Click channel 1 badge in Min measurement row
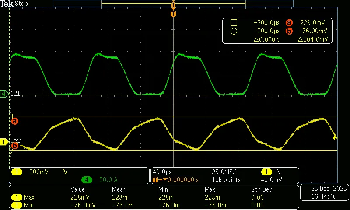Image resolution: width=350 pixels, height=210 pixels. coord(17,205)
